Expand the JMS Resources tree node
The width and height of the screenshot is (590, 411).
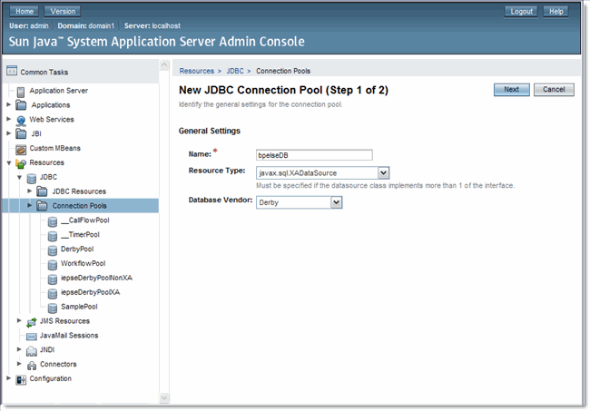click(x=19, y=320)
